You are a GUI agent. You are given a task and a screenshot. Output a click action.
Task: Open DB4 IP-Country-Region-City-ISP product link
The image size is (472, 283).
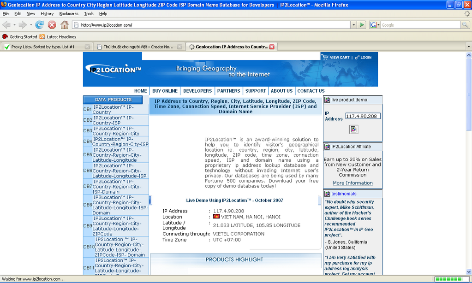[x=120, y=141]
